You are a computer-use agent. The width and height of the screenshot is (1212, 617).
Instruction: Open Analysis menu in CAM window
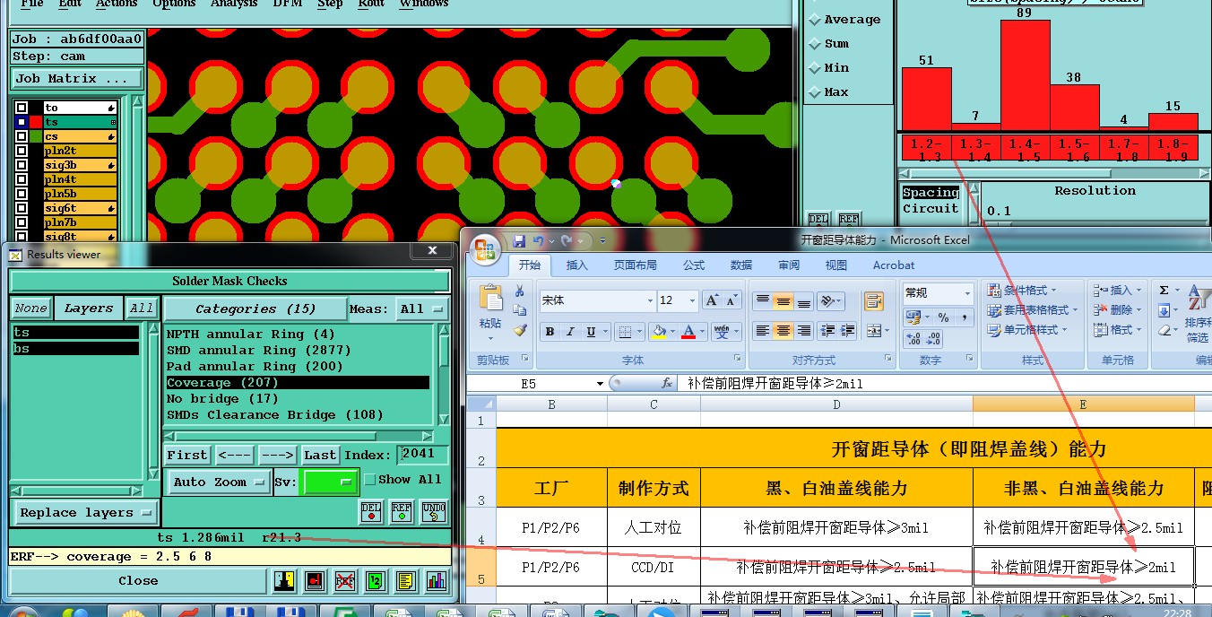(233, 4)
